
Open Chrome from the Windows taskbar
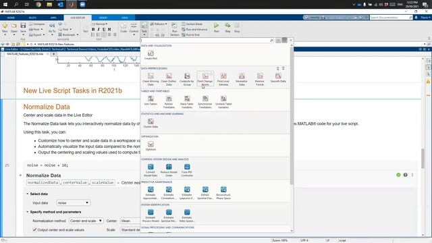pos(38,5)
